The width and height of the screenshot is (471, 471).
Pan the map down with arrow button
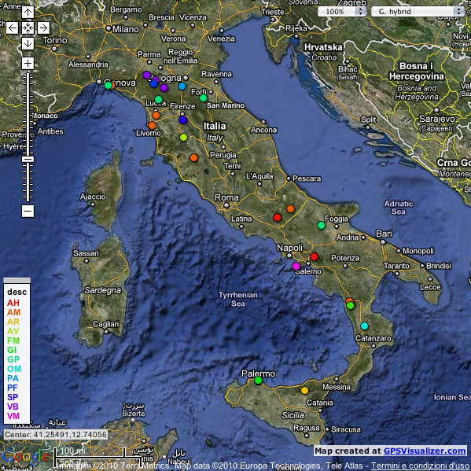click(x=28, y=43)
